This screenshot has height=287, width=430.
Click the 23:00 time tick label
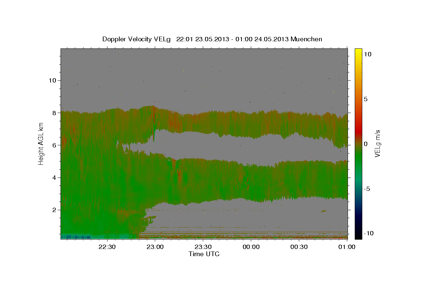(x=155, y=247)
